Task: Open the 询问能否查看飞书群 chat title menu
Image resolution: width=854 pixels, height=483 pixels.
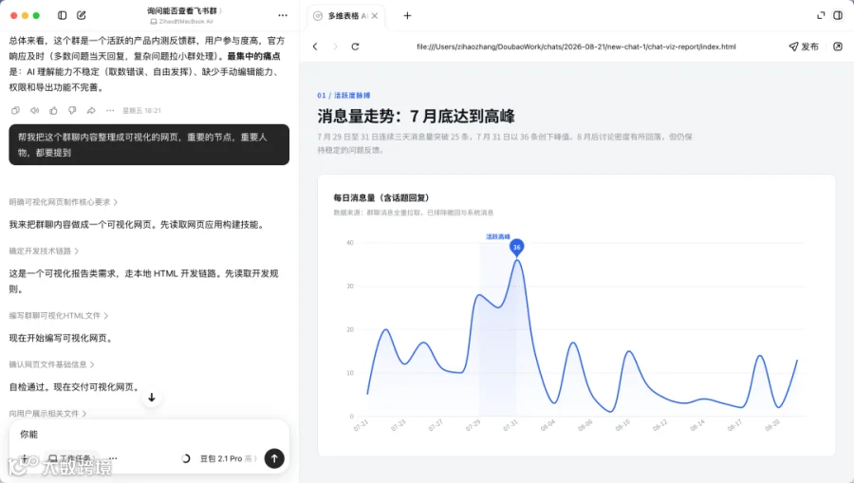Action: (x=185, y=10)
